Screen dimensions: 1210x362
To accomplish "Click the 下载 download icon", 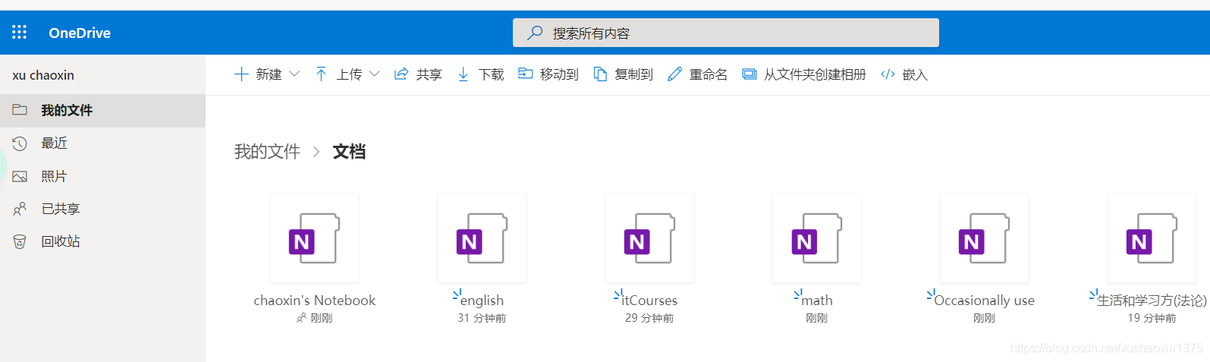I will click(463, 74).
